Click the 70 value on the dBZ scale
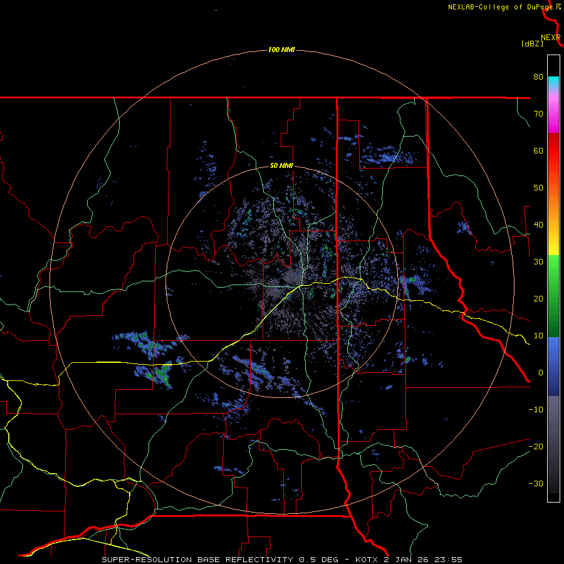This screenshot has width=564, height=564. coord(538,113)
